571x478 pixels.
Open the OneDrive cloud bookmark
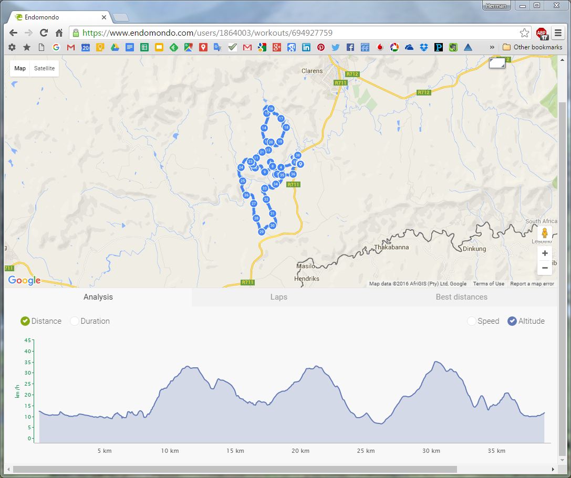click(409, 47)
